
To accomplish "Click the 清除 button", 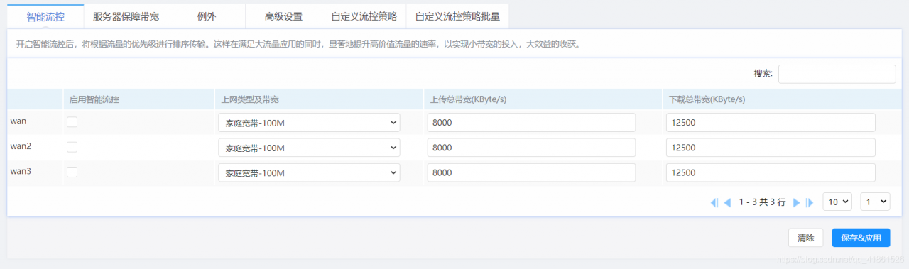I will click(x=806, y=238).
